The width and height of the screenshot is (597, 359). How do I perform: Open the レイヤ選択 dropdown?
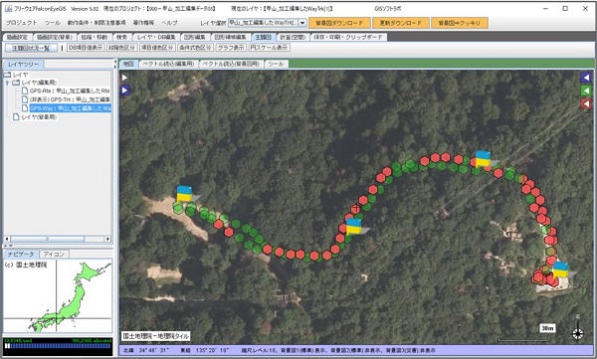pyautogui.click(x=302, y=23)
